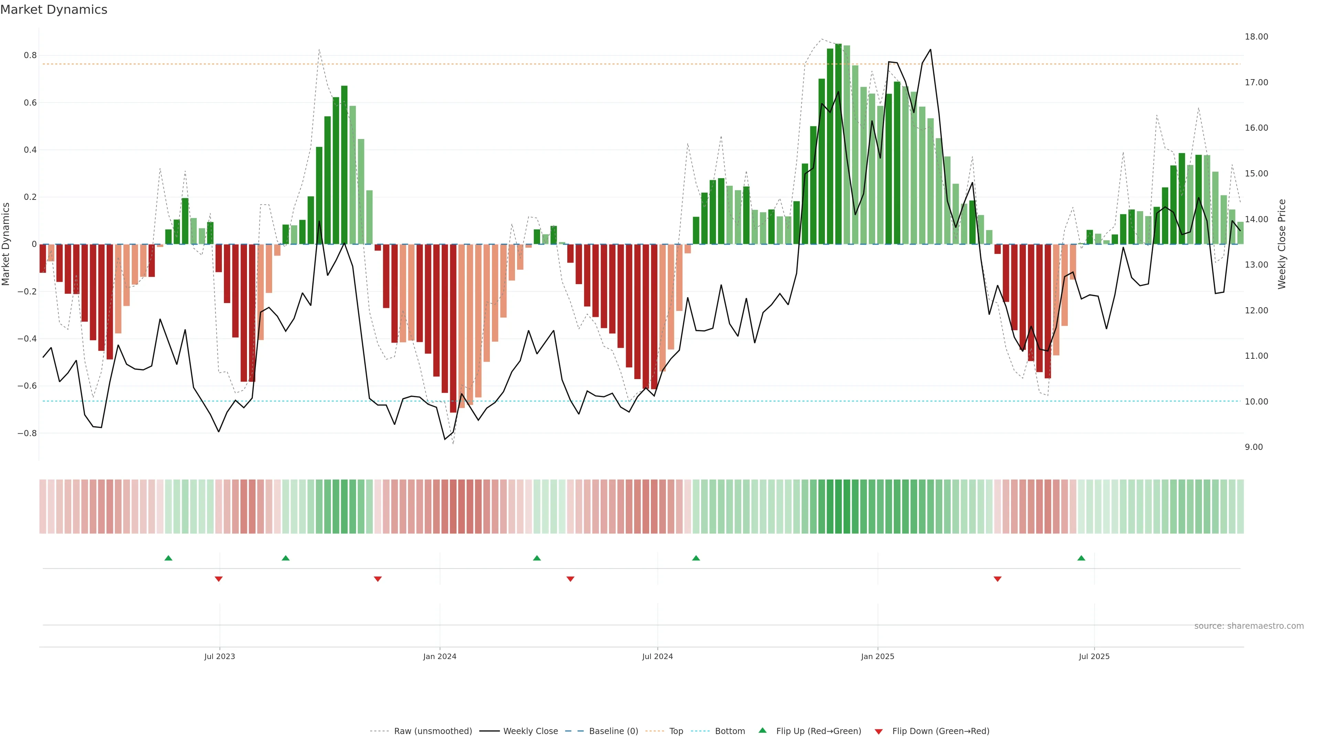Click the red flip-down marker near April 2025
The image size is (1321, 743).
click(x=997, y=579)
